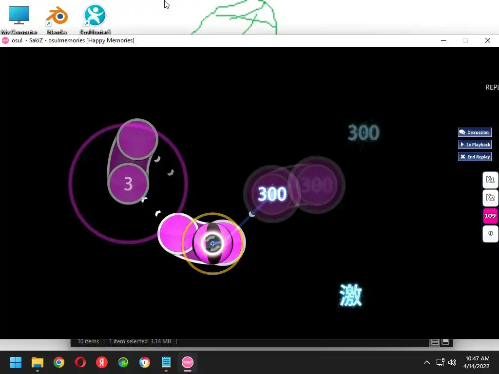
Task: Launch Opera browser from the taskbar
Action: (80, 362)
